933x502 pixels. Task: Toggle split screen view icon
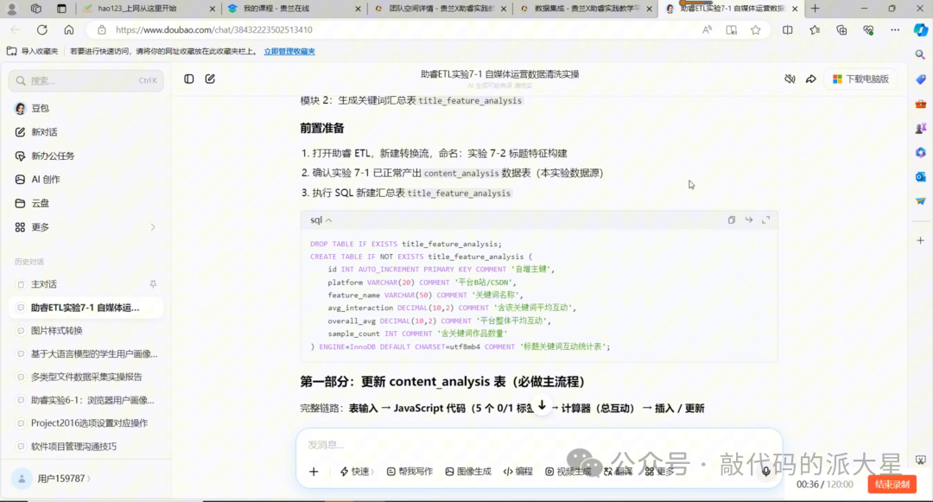787,29
